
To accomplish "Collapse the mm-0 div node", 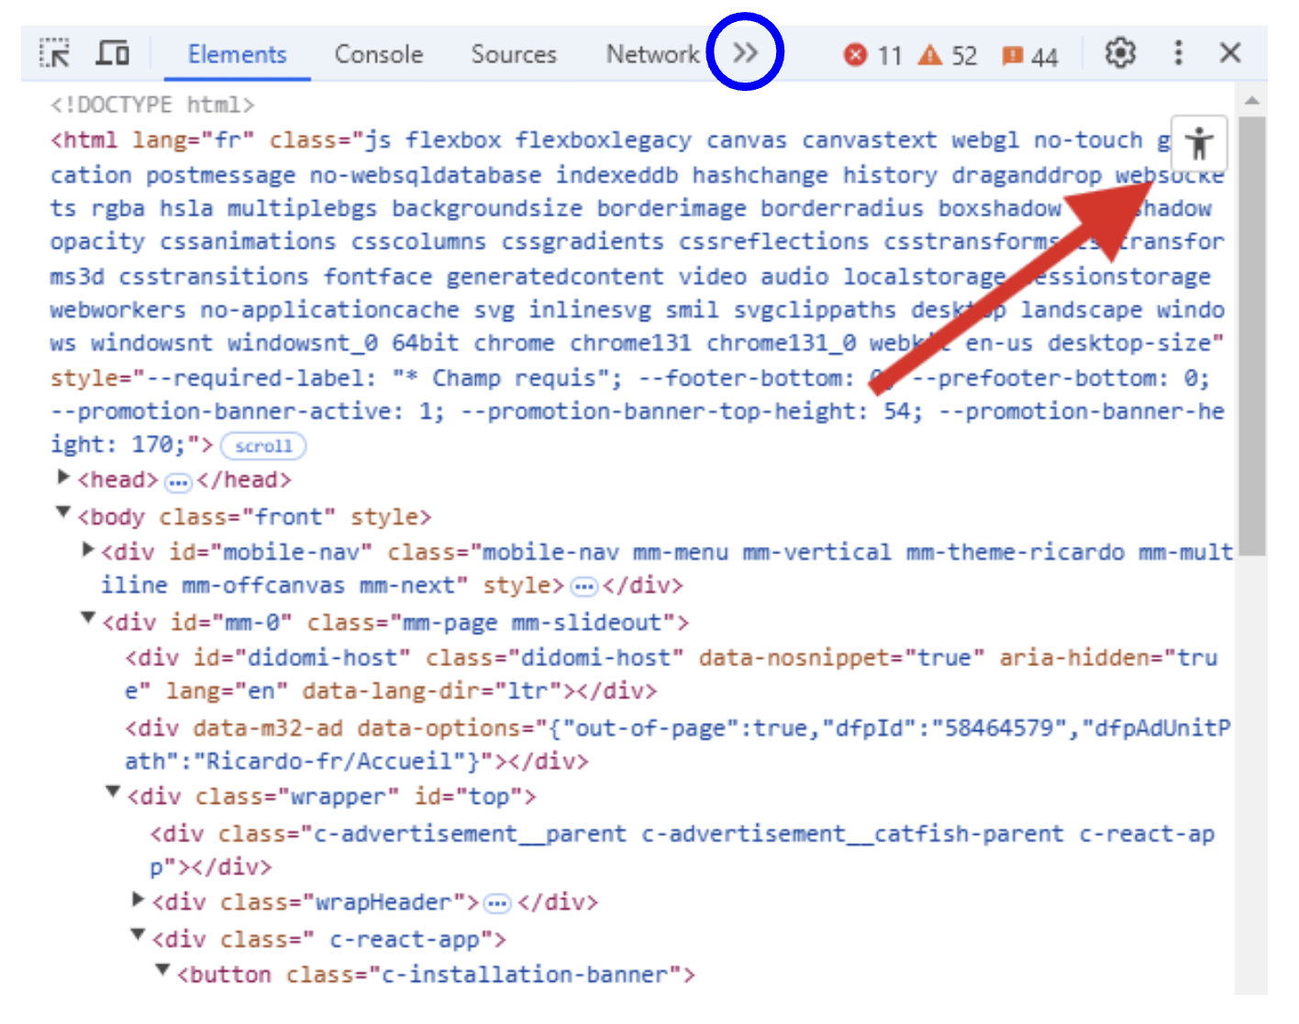I will coord(88,618).
